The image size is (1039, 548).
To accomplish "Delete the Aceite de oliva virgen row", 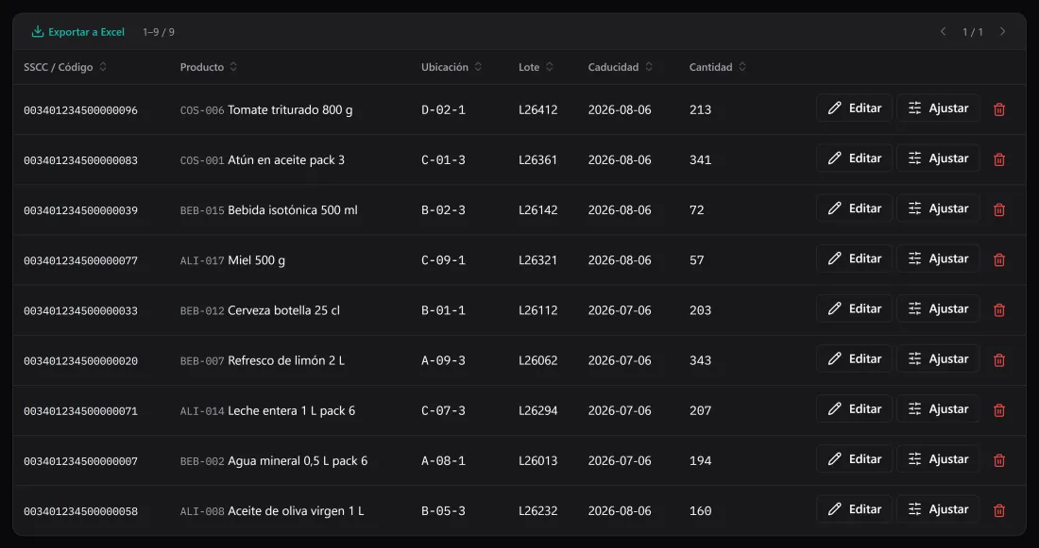I will pyautogui.click(x=999, y=510).
